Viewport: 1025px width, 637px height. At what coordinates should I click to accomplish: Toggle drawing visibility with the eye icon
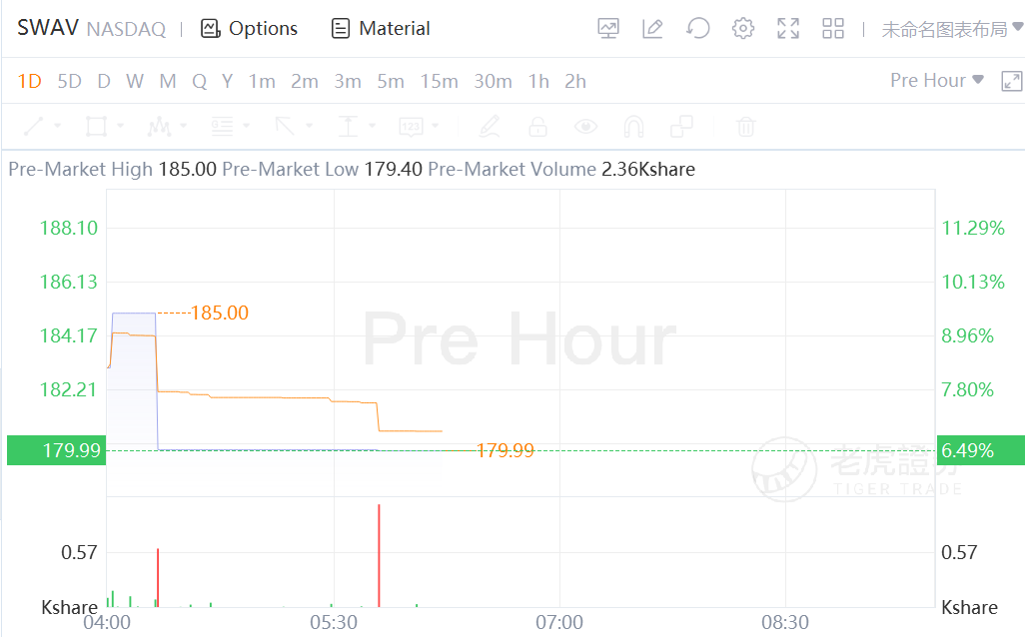585,127
